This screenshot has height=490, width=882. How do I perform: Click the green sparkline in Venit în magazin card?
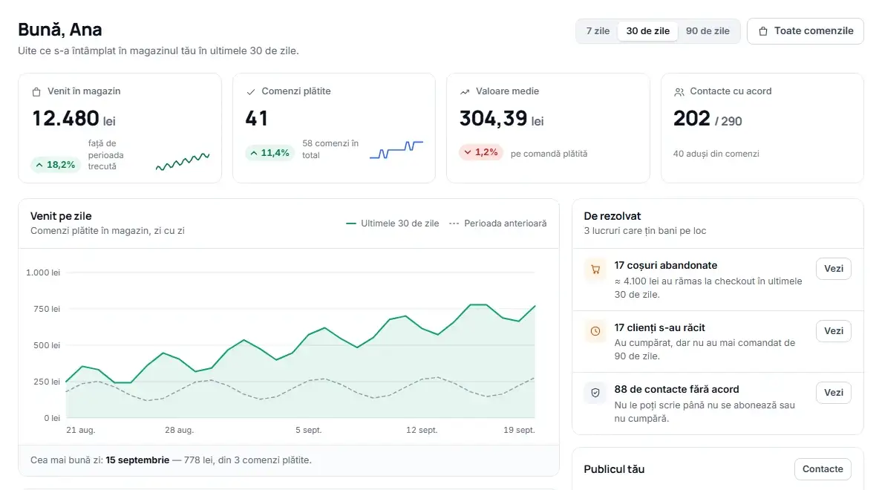[x=182, y=161]
